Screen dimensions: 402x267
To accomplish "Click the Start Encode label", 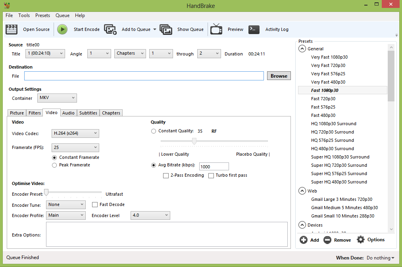I will pyautogui.click(x=87, y=29).
